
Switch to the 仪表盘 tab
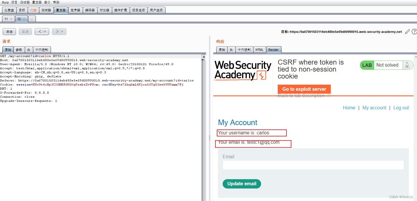(x=9, y=10)
